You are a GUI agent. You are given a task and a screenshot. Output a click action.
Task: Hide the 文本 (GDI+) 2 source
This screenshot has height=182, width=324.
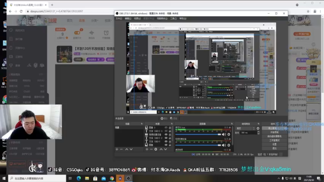[x=166, y=138]
